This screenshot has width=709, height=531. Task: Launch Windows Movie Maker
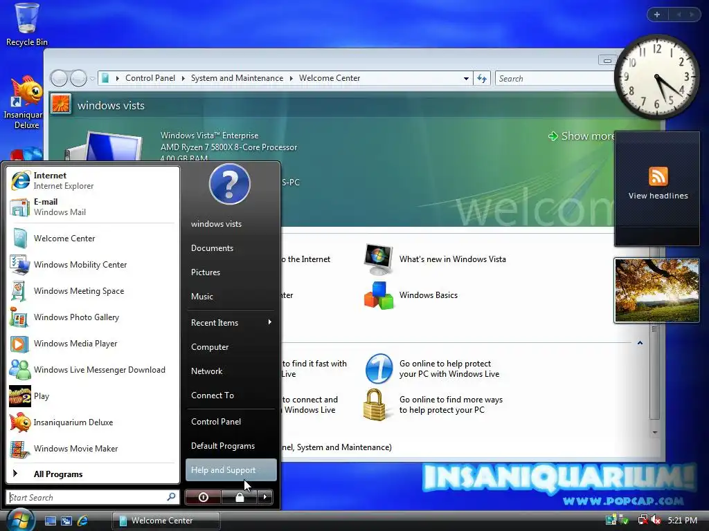click(92, 448)
